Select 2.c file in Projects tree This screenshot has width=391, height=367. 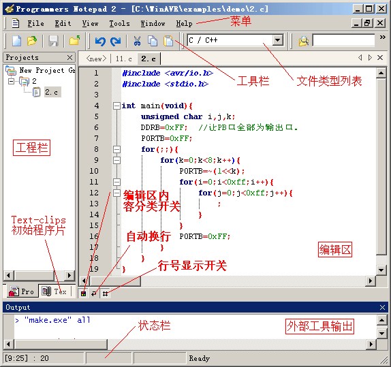[x=51, y=92]
